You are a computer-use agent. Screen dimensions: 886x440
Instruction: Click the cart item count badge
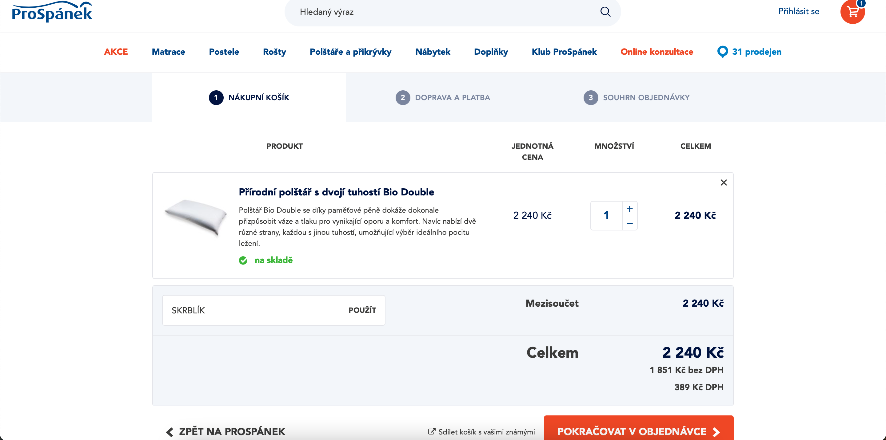coord(861,3)
